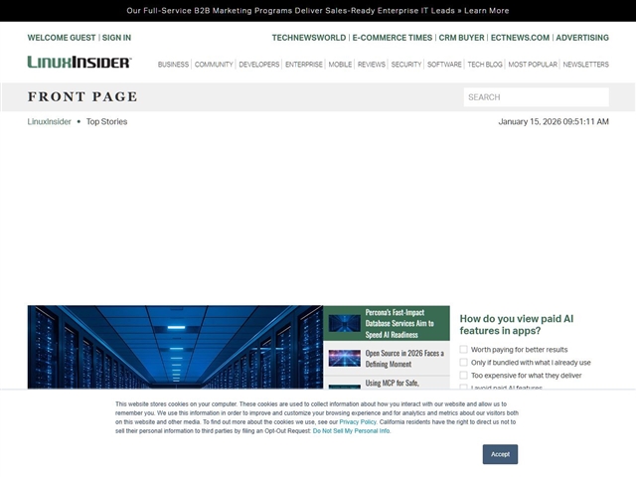The height and width of the screenshot is (477, 636).
Task: Open the SECURITY menu item
Action: pyautogui.click(x=406, y=65)
